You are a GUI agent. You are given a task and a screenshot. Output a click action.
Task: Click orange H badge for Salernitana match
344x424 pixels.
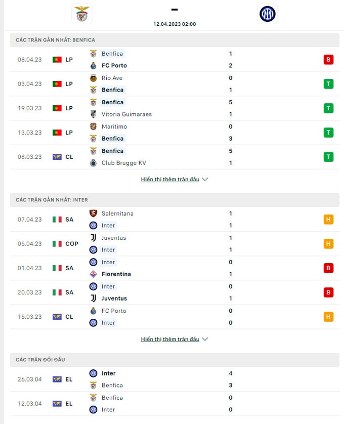pyautogui.click(x=329, y=220)
